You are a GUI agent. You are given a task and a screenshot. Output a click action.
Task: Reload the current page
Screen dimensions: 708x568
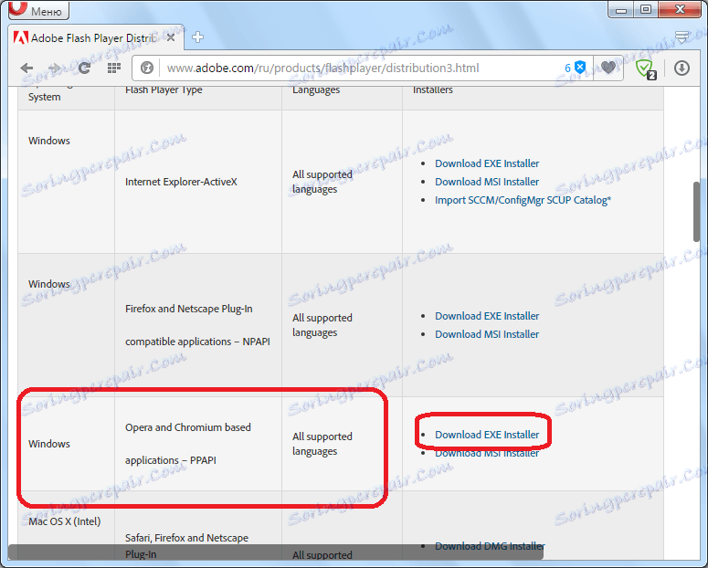(x=84, y=68)
